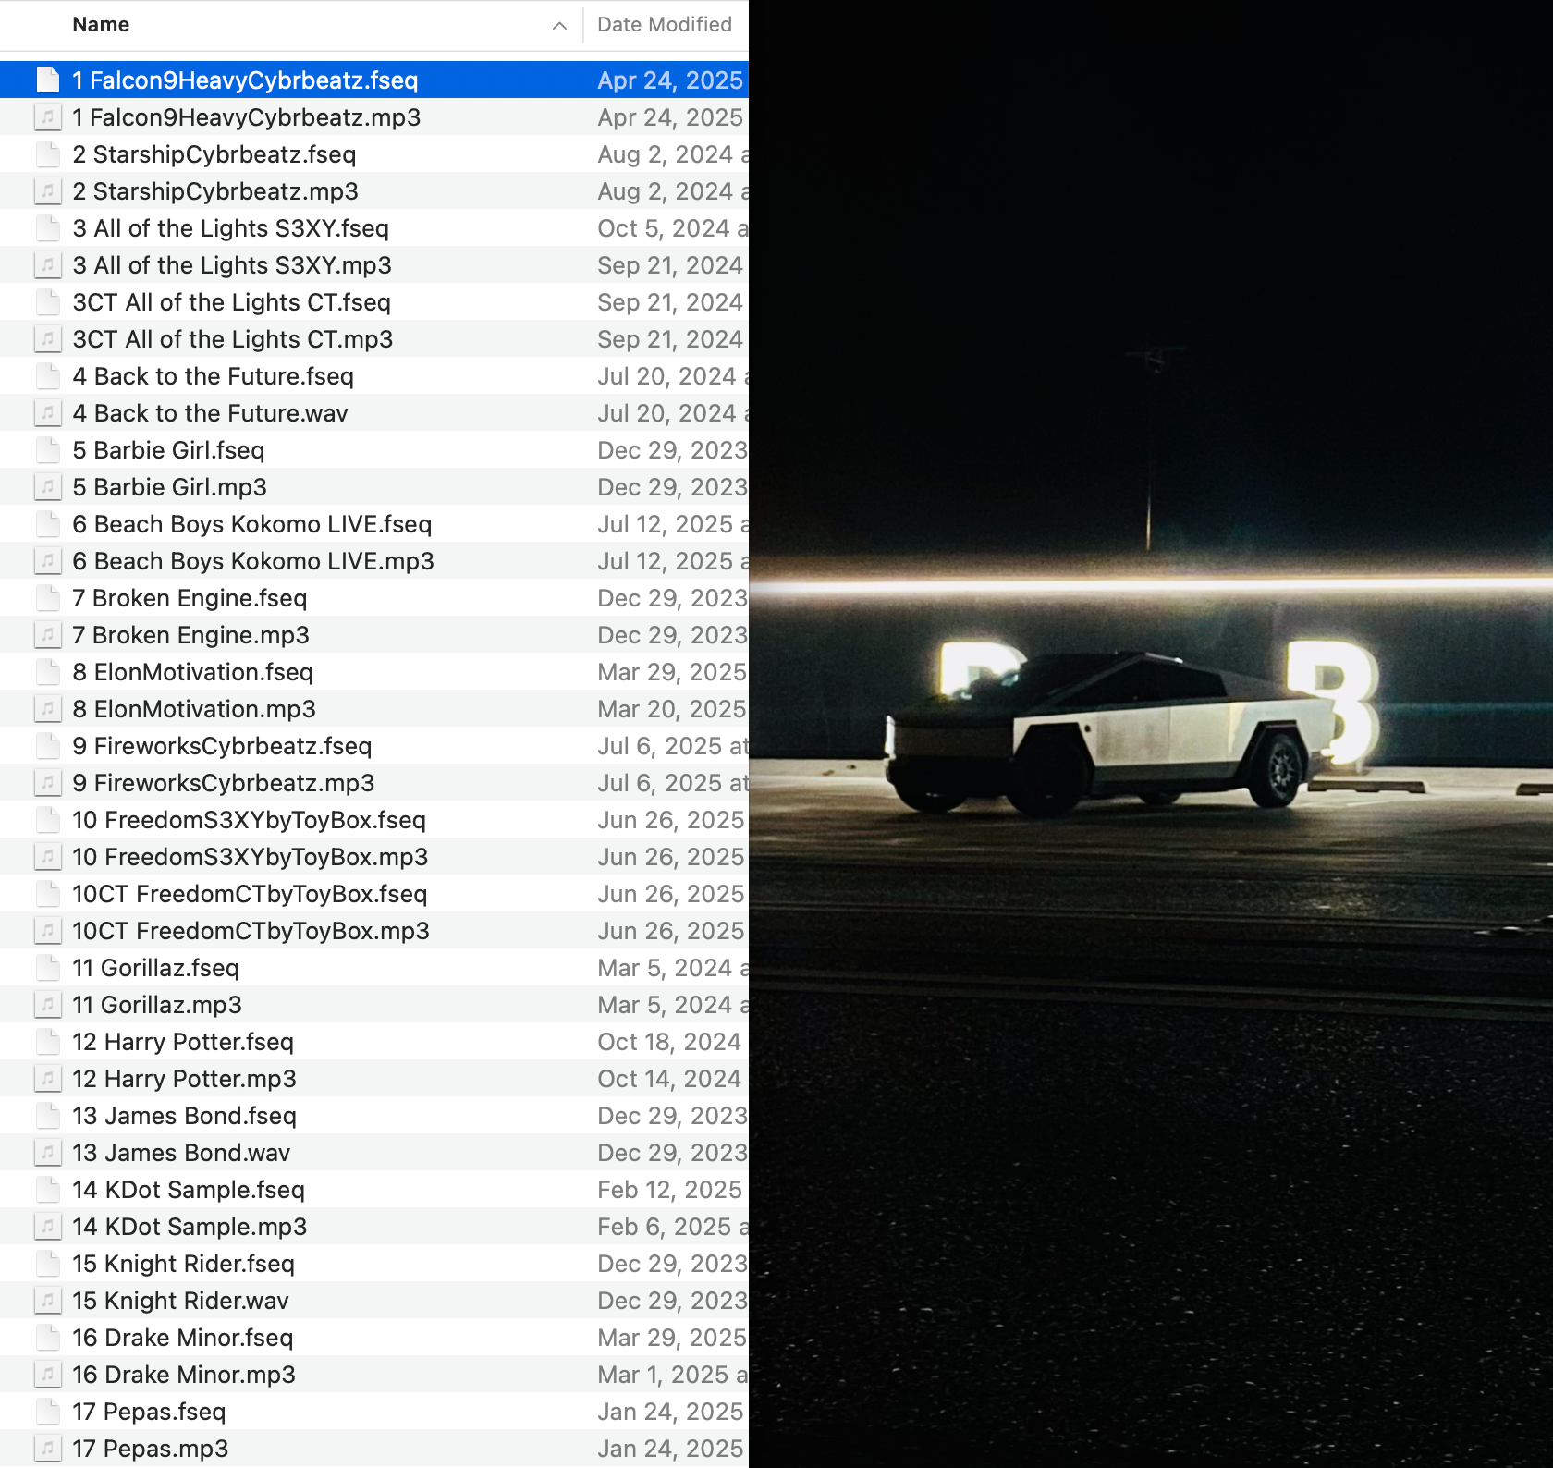Select 16 Drake Minor.mp3 in list
The height and width of the screenshot is (1468, 1553).
pyautogui.click(x=374, y=1375)
